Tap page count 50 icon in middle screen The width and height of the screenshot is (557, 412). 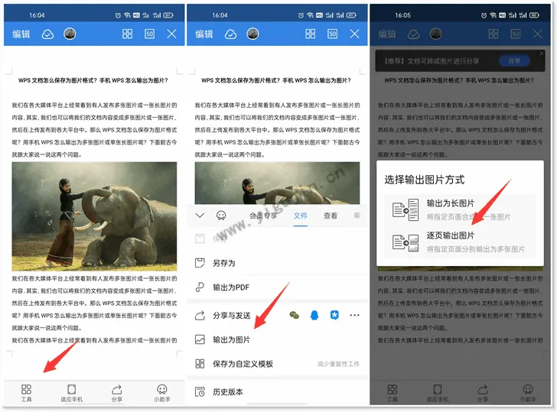point(333,34)
